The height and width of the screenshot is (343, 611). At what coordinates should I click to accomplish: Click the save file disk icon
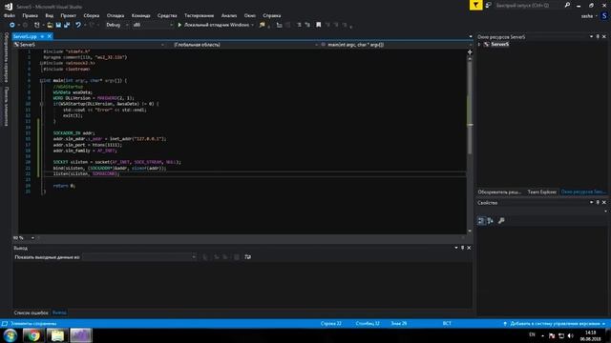pyautogui.click(x=58, y=25)
